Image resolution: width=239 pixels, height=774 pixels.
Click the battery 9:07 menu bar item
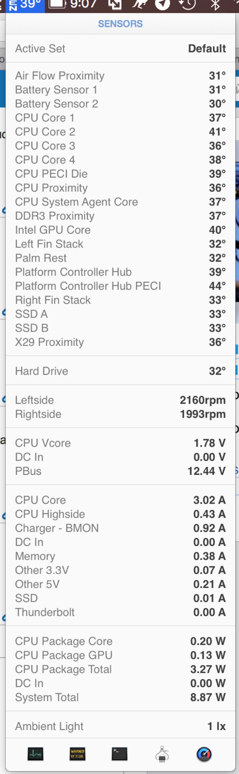[x=73, y=5]
